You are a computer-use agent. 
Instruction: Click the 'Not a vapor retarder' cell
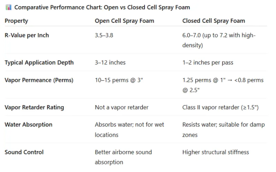tap(121, 107)
